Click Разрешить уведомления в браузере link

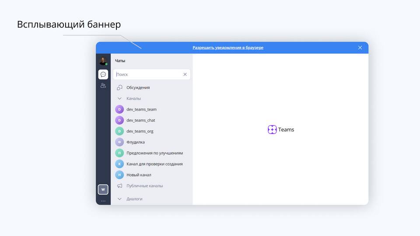[228, 48]
